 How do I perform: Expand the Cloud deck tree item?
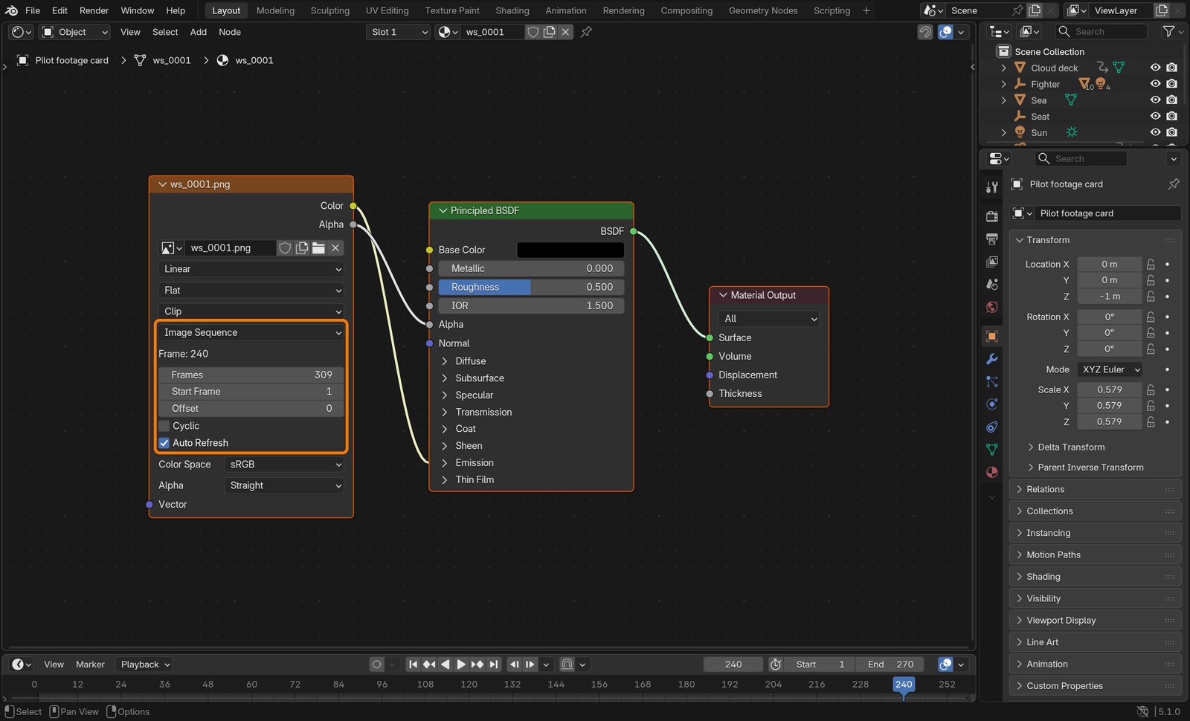[1003, 68]
